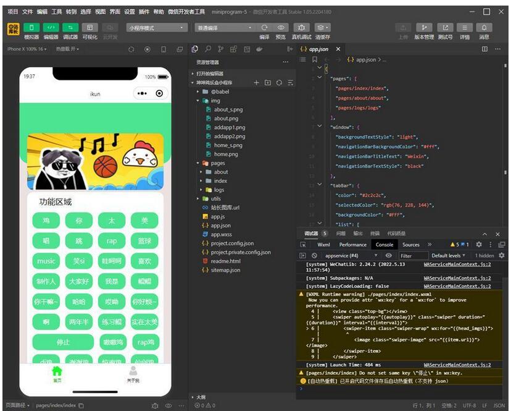The image size is (511, 411).
Task: Open real device debugging icon
Action: point(301,28)
